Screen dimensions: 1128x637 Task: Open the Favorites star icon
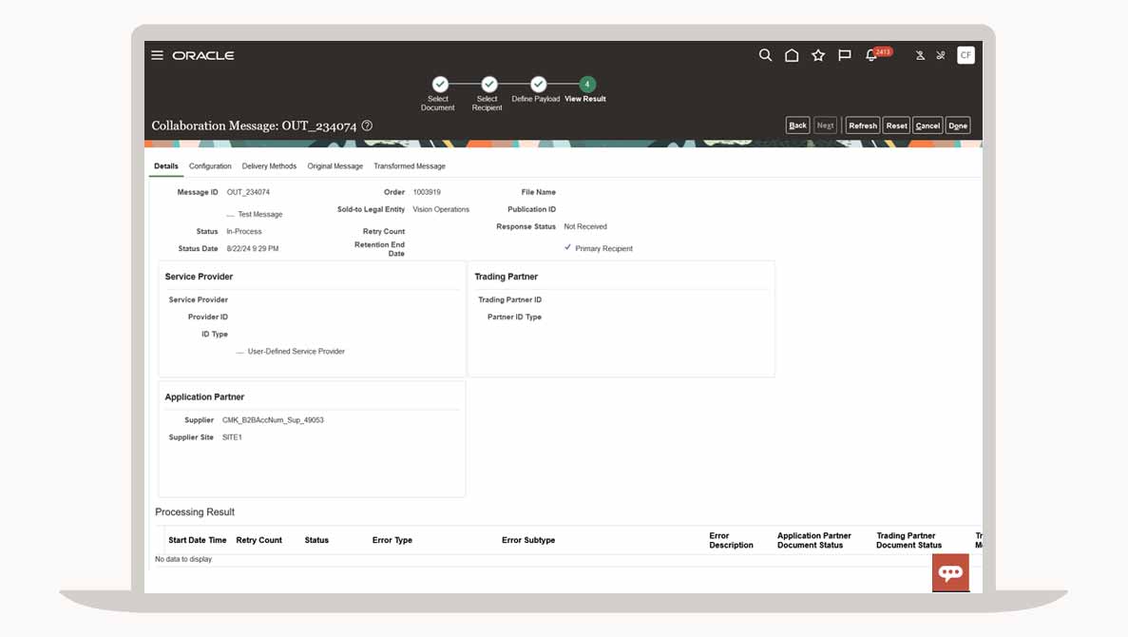point(818,55)
